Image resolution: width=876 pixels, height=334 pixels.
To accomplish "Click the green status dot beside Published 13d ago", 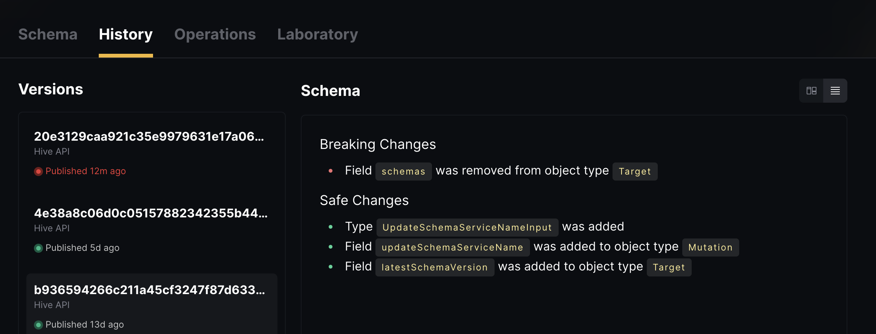I will tap(38, 324).
